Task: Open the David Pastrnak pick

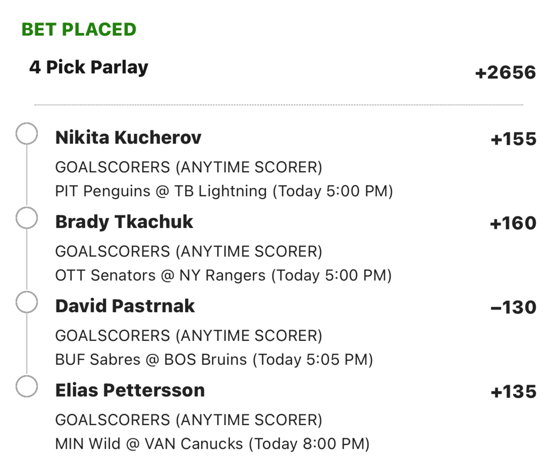Action: [125, 306]
